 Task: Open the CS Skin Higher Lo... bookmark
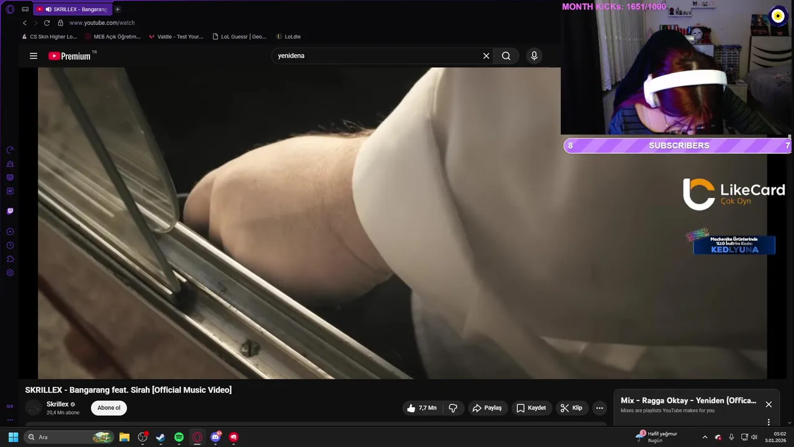[x=49, y=37]
